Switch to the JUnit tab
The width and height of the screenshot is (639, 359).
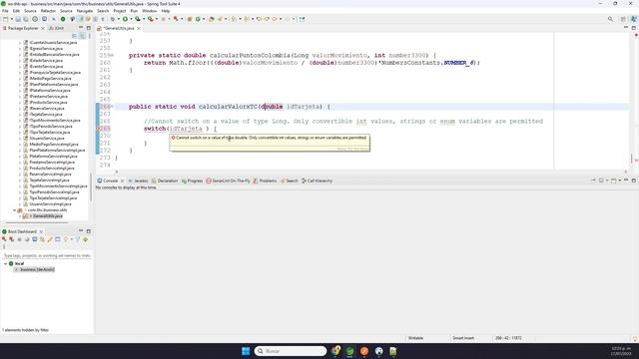57,28
